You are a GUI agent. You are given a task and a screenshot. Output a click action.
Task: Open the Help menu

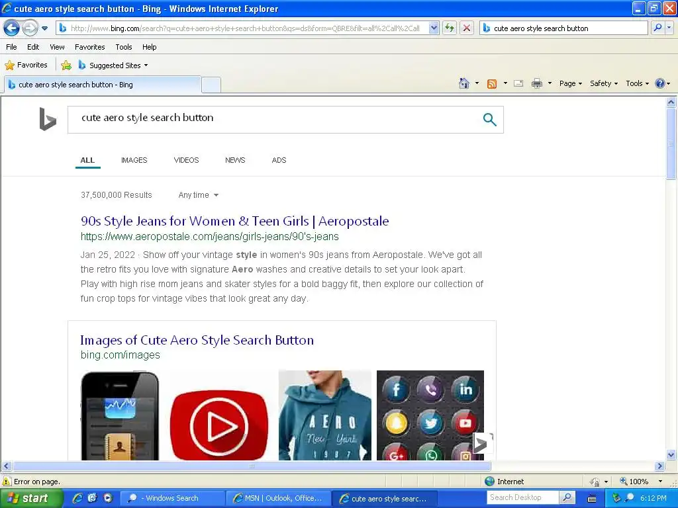150,47
